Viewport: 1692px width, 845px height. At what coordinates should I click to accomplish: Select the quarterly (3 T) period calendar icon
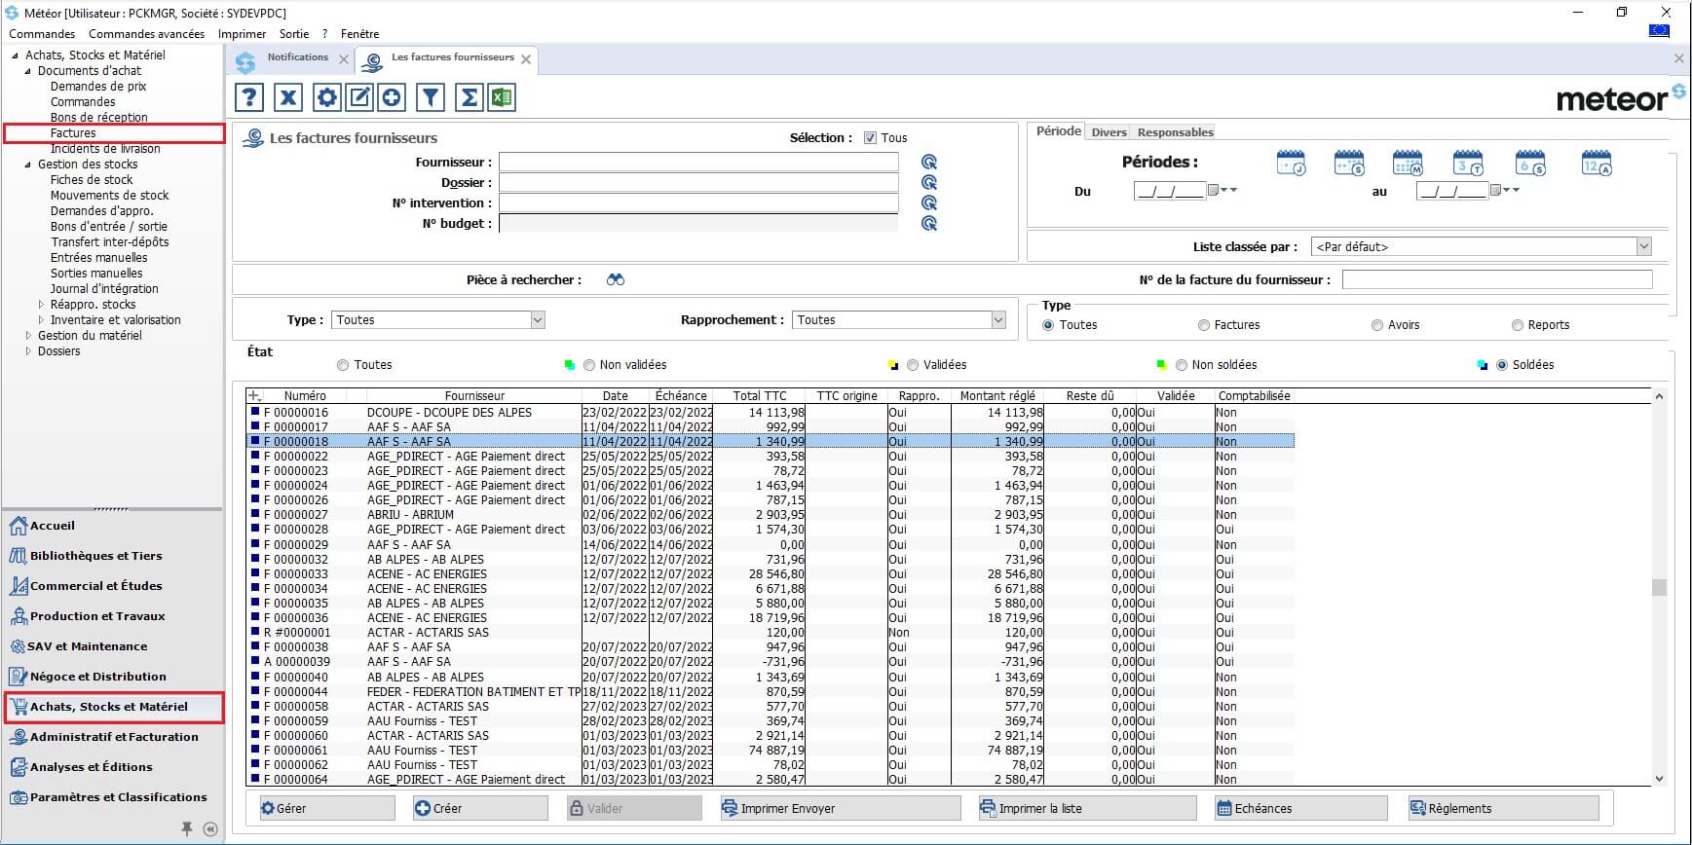pos(1468,164)
